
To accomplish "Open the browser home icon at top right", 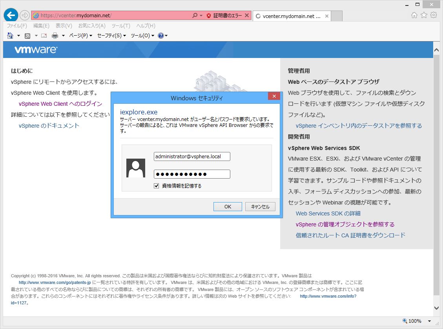I will tap(414, 15).
